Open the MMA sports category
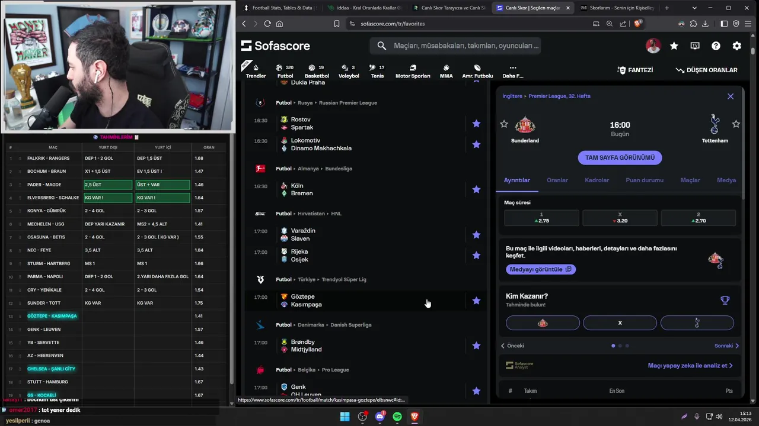This screenshot has height=426, width=759. pos(446,71)
